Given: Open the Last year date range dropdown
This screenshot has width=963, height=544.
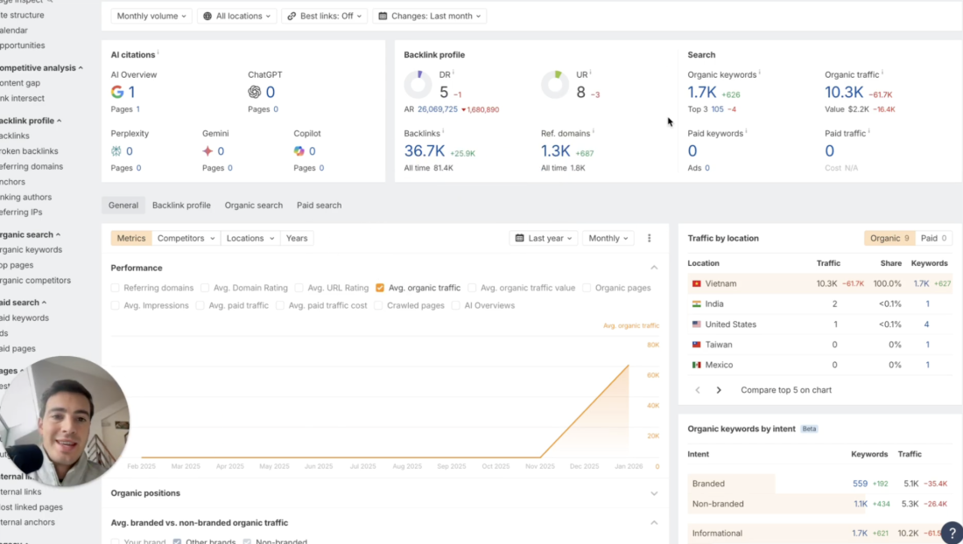Looking at the screenshot, I should click(543, 238).
